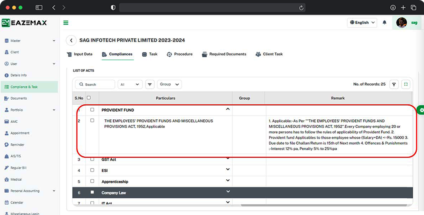The height and width of the screenshot is (215, 424).
Task: Click the GST Act row label
Action: coord(109,160)
